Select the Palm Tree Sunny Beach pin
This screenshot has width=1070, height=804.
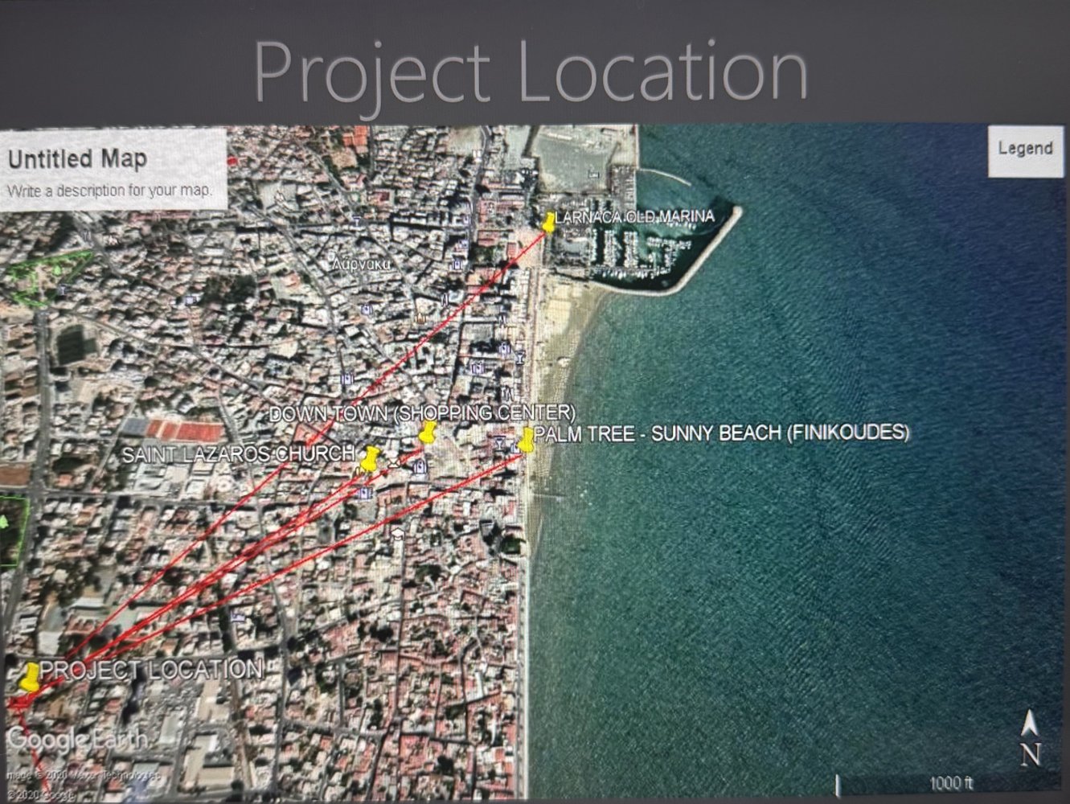click(527, 440)
